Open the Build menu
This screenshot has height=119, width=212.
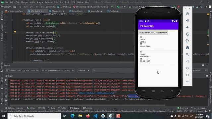point(56,2)
